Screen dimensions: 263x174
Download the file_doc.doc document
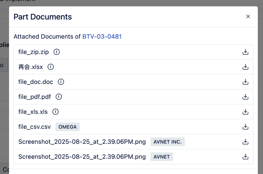(245, 82)
